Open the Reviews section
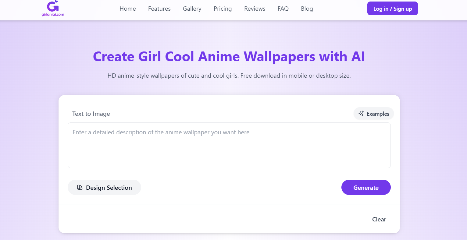Screen dimensions: 467x240 (x=255, y=9)
